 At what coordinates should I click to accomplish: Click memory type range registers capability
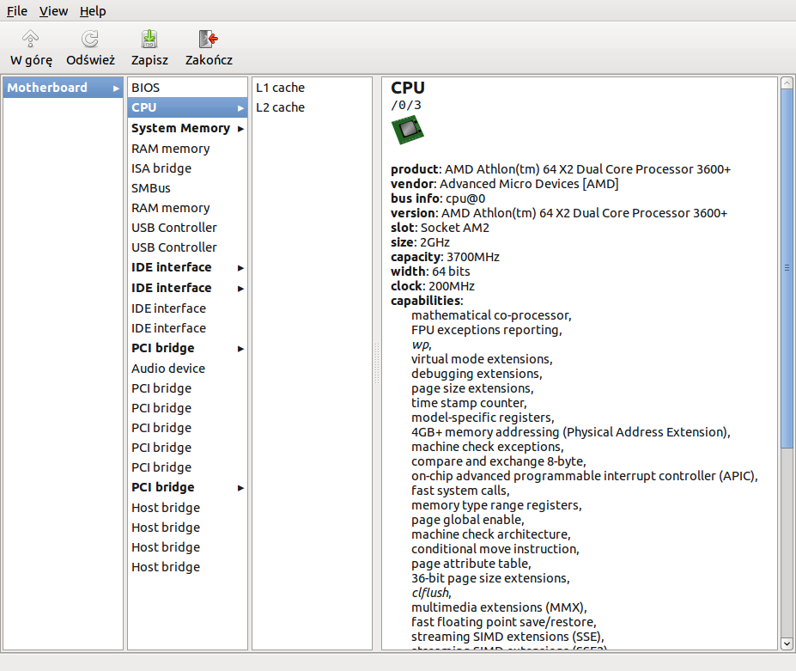[496, 505]
